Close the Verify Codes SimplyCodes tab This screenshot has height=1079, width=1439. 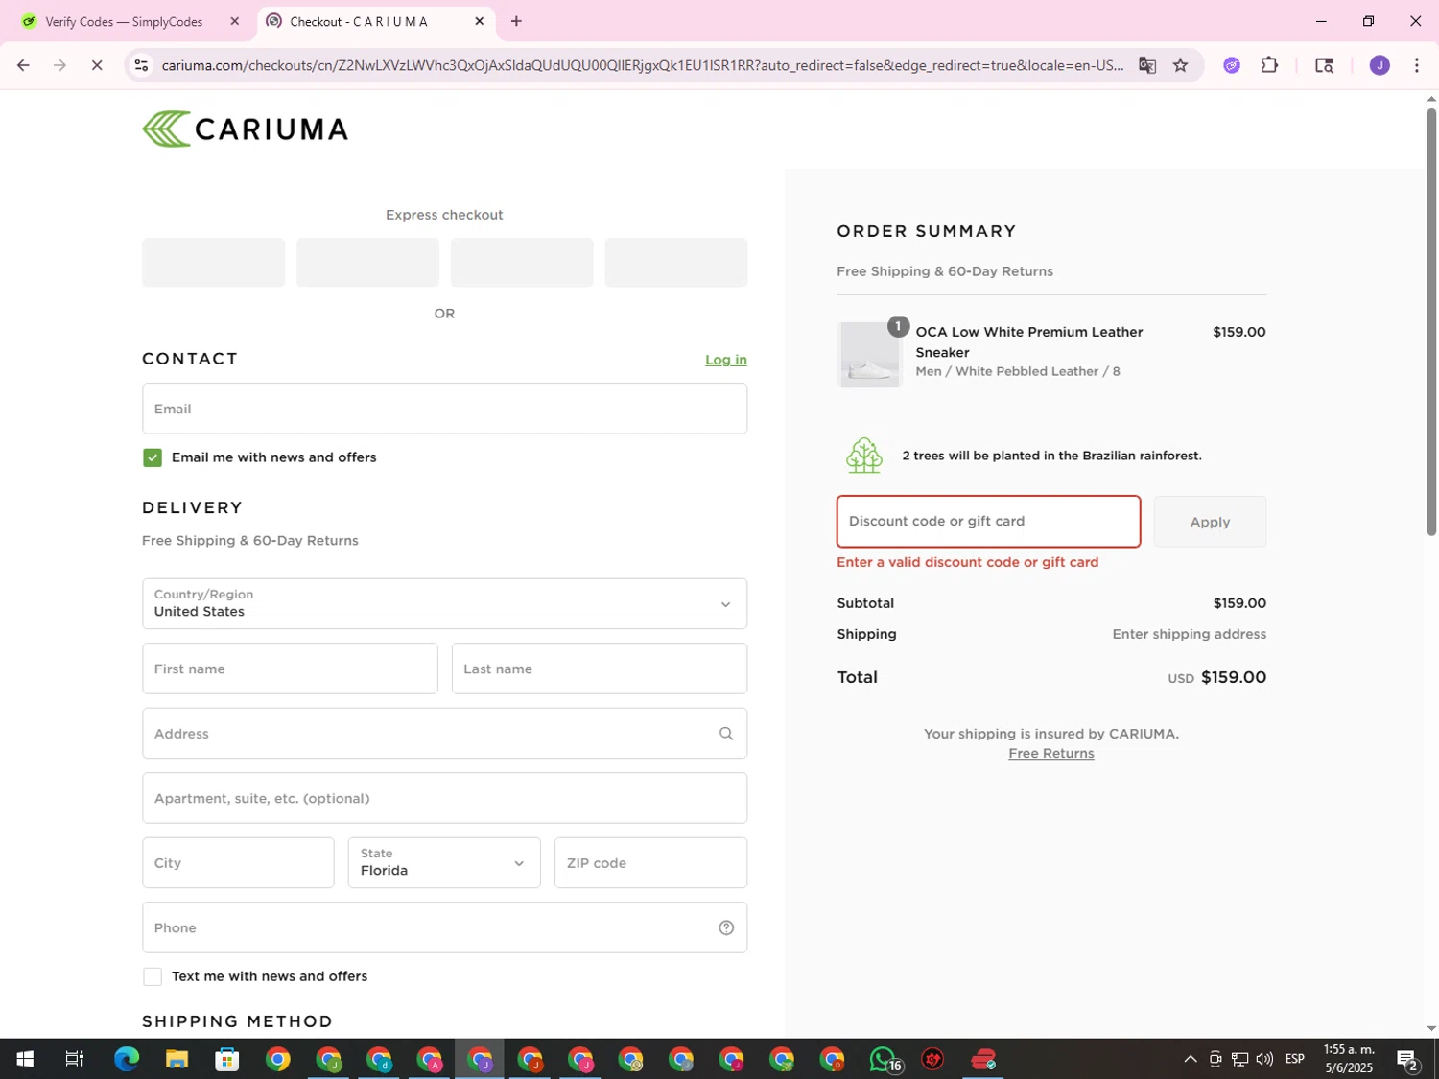[234, 21]
